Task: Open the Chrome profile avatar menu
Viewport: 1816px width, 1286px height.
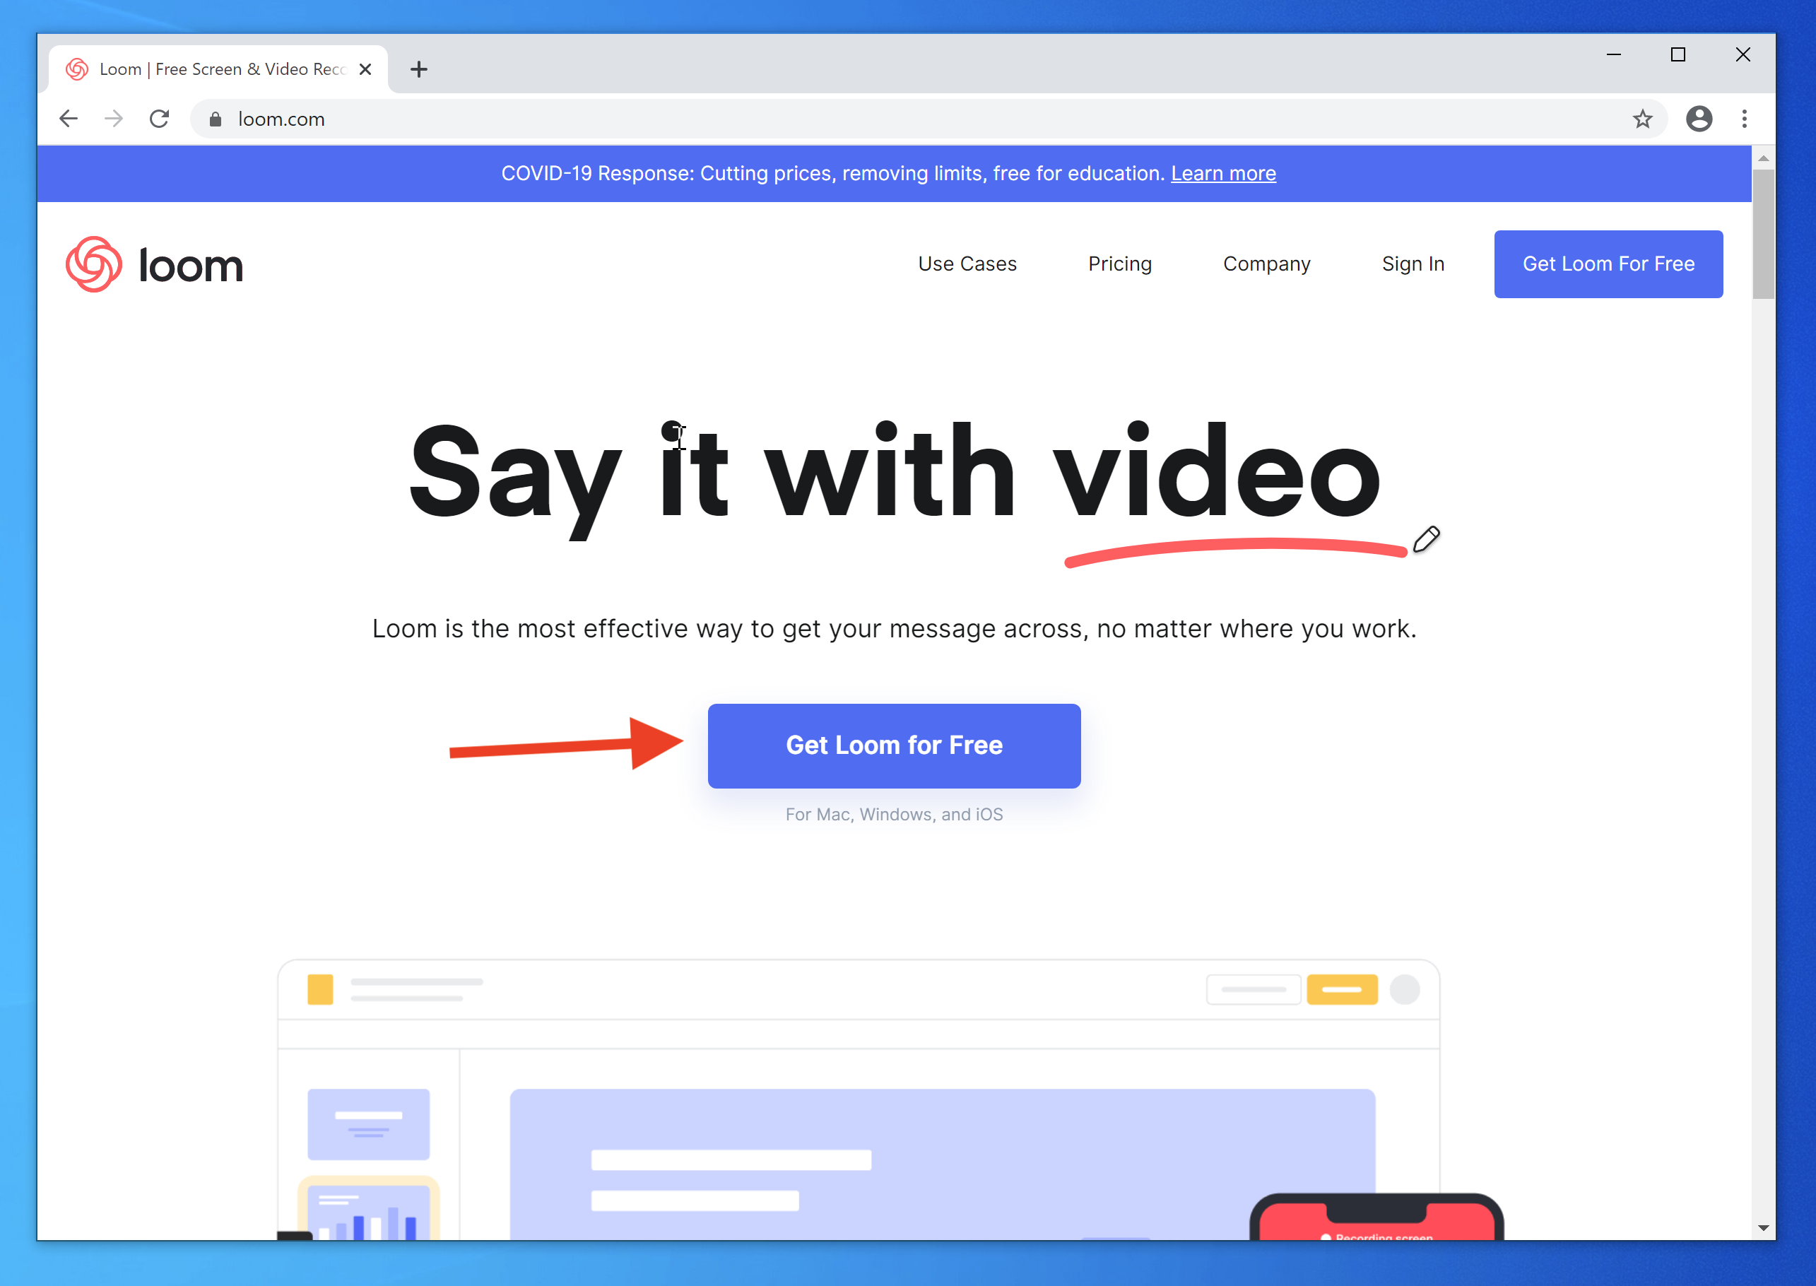Action: click(1699, 119)
